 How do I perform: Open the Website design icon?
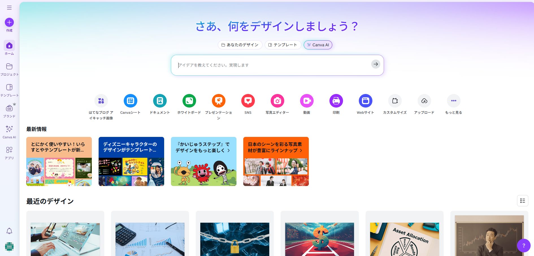point(365,101)
